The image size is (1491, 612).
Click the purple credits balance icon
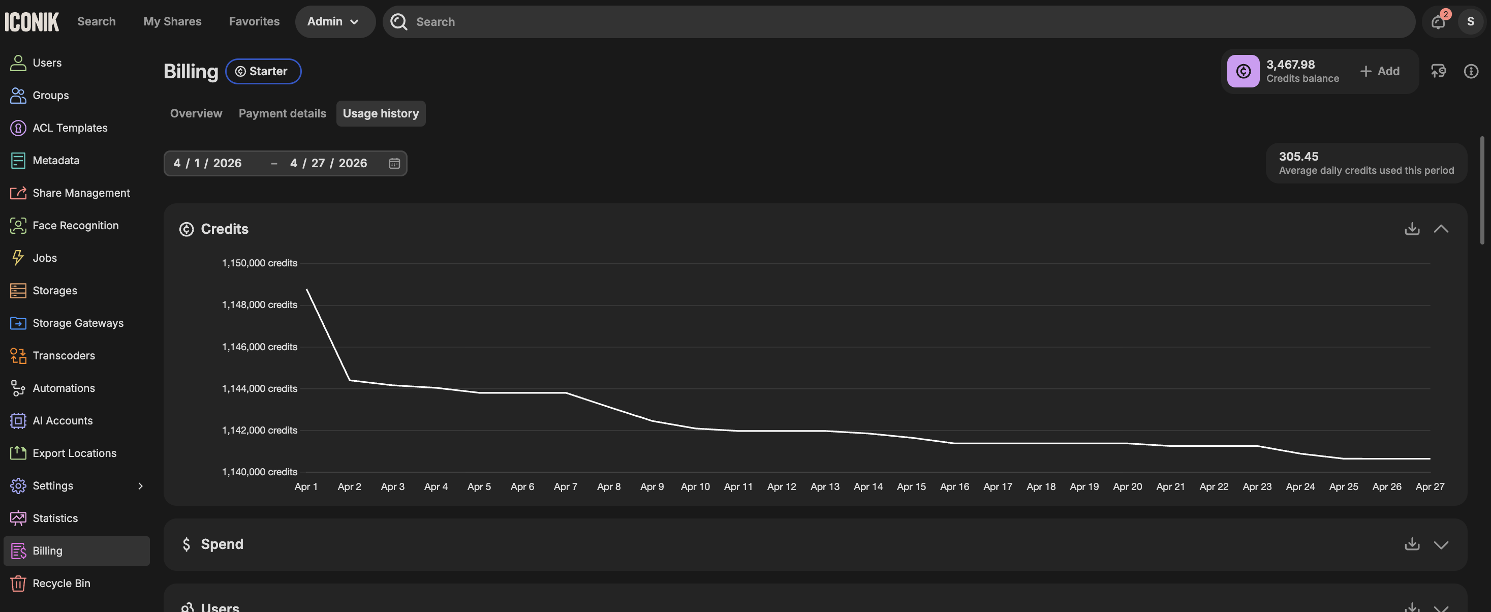(x=1242, y=71)
